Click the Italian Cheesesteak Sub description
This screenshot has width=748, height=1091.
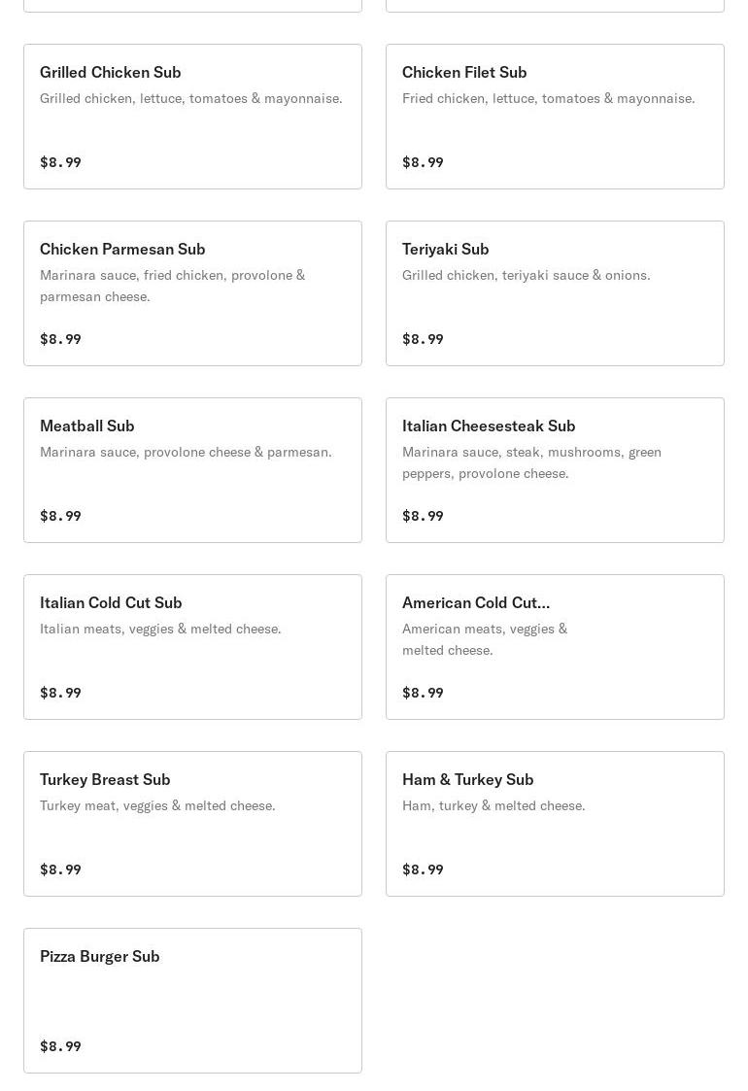point(531,462)
